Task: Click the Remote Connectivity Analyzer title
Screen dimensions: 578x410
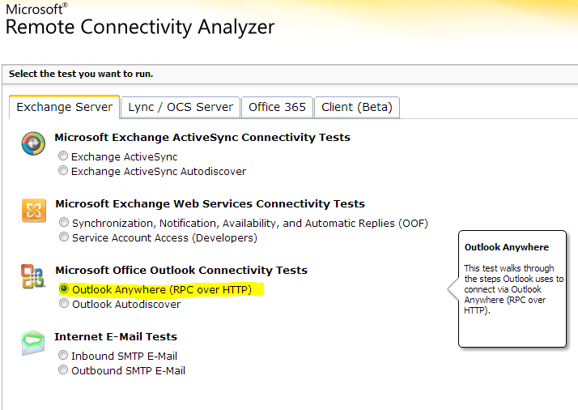Action: [140, 27]
